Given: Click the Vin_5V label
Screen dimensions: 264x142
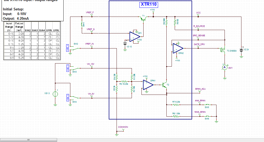Looking at the screenshot, I should pos(91,94).
